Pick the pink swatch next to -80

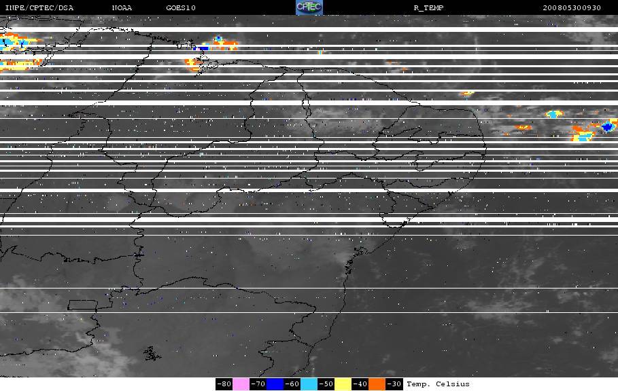(x=241, y=384)
